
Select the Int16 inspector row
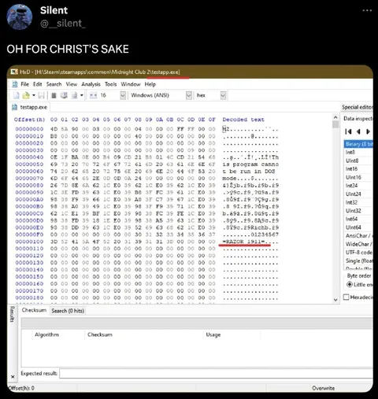(358, 169)
